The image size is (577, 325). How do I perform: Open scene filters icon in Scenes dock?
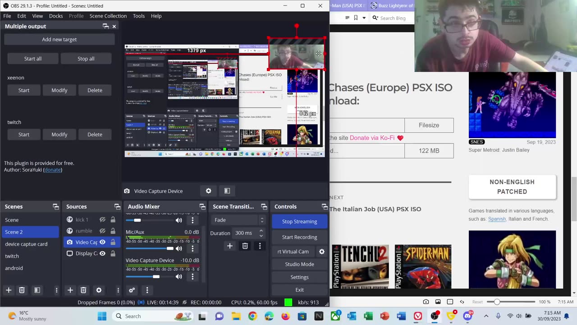click(37, 290)
